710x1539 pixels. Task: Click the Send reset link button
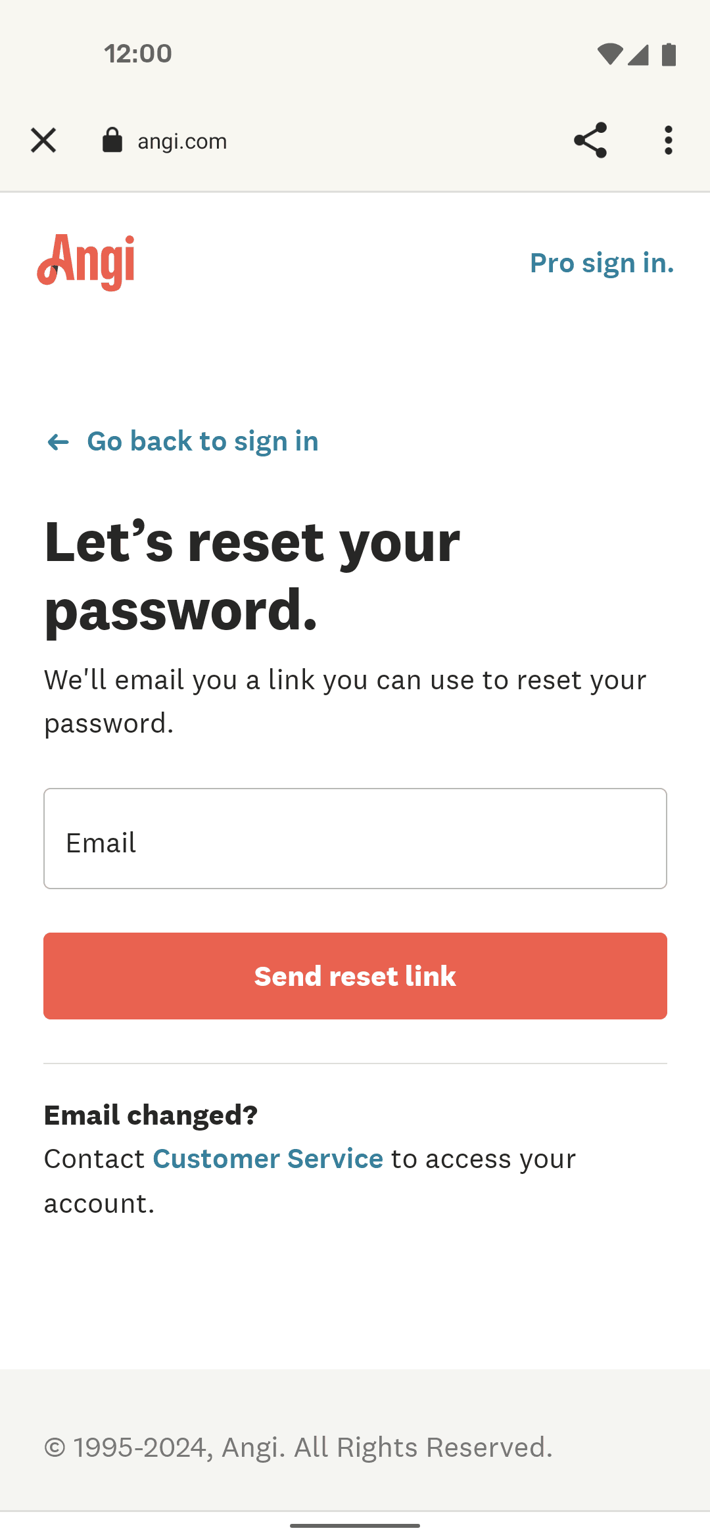click(355, 976)
